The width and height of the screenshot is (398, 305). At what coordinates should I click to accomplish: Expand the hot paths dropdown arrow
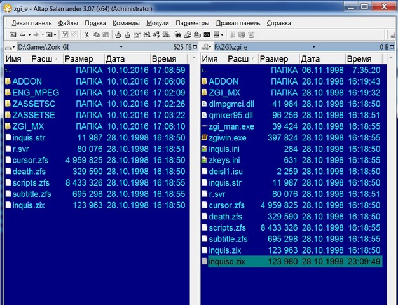[55, 35]
